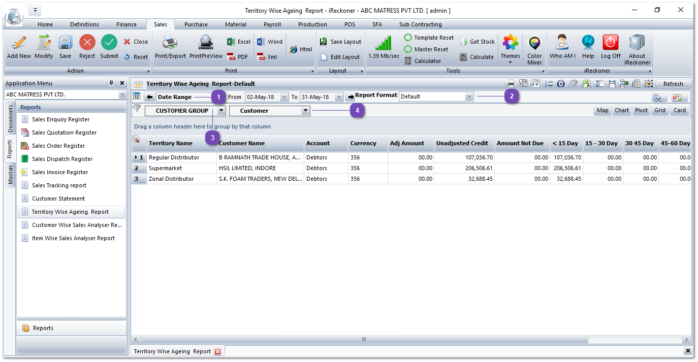Open the Customer Group dropdown
The height and width of the screenshot is (362, 698).
click(x=221, y=111)
